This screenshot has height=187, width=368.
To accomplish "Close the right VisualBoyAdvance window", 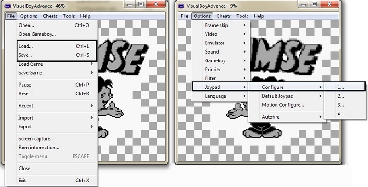I will [x=329, y=4].
